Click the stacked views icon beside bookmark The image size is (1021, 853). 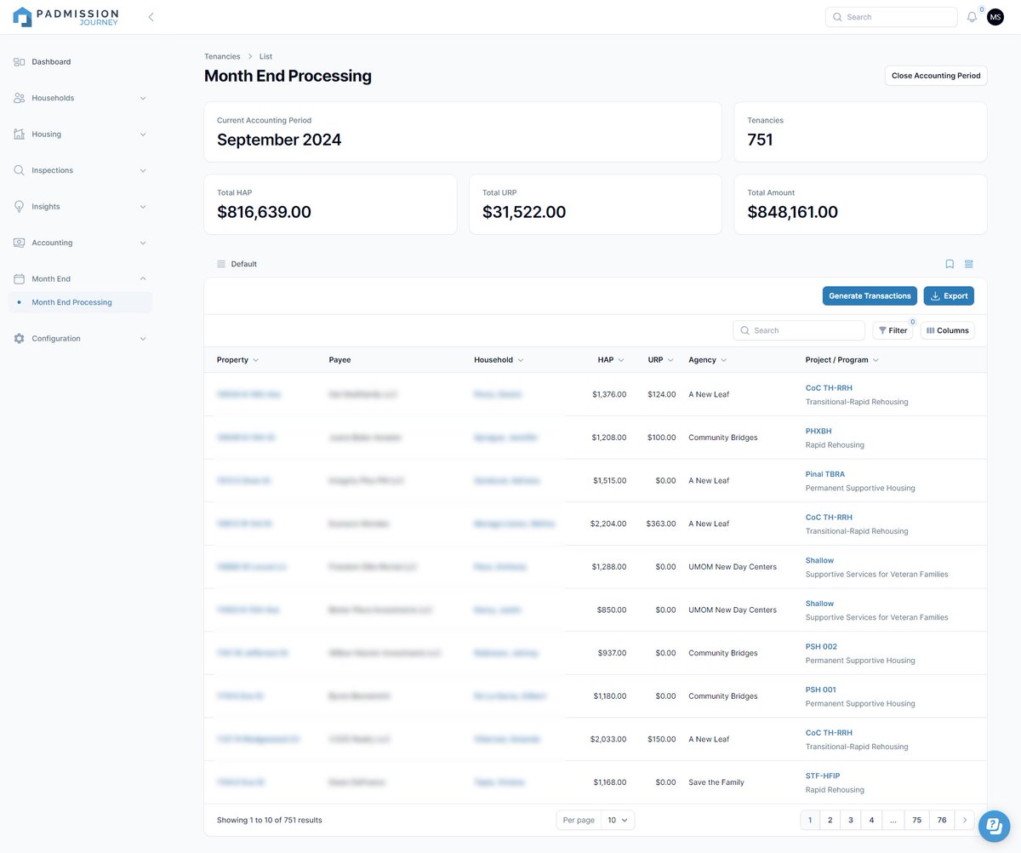(x=968, y=264)
